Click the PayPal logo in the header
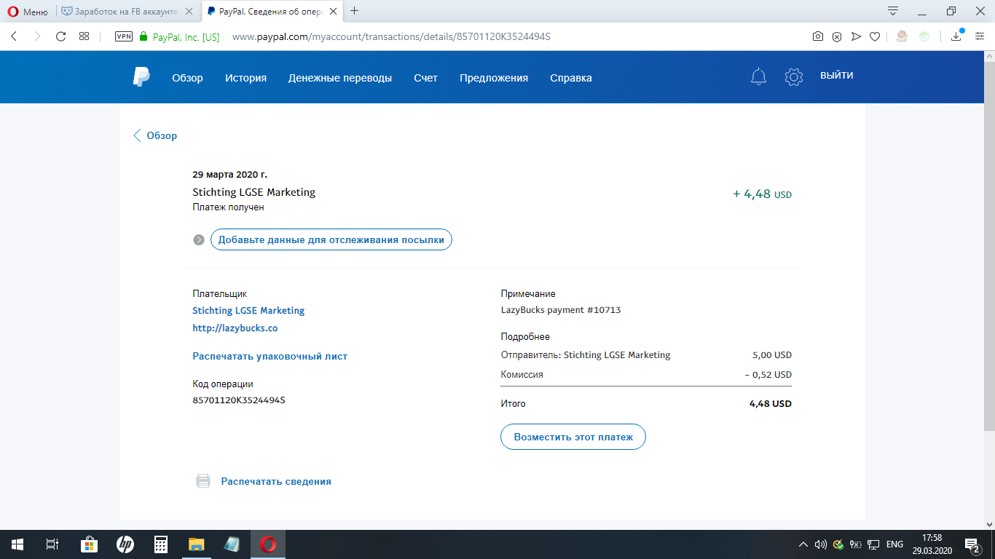The image size is (995, 559). click(x=141, y=77)
